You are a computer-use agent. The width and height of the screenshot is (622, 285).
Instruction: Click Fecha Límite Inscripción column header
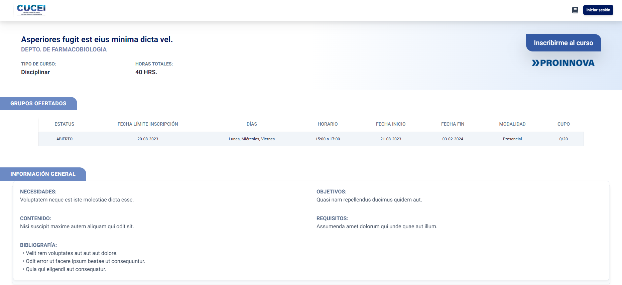148,124
